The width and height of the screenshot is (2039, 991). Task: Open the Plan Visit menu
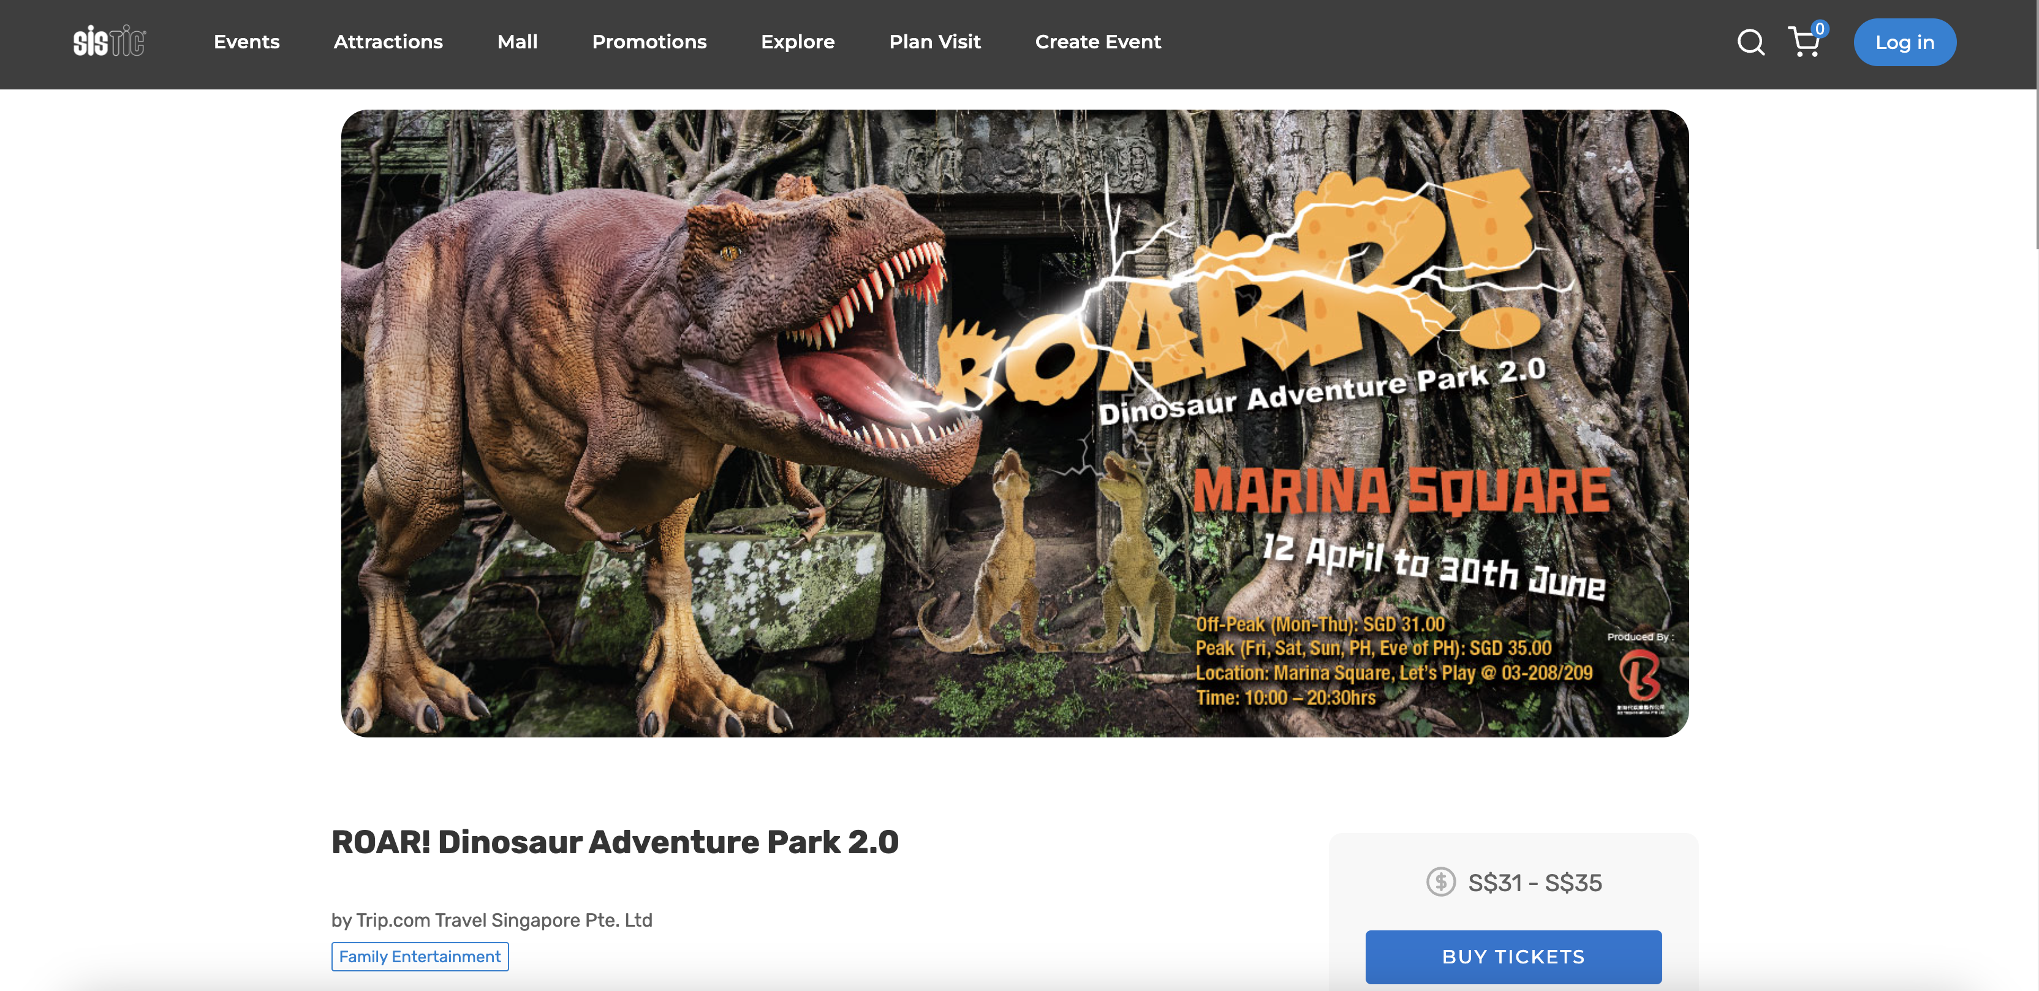[x=935, y=42]
